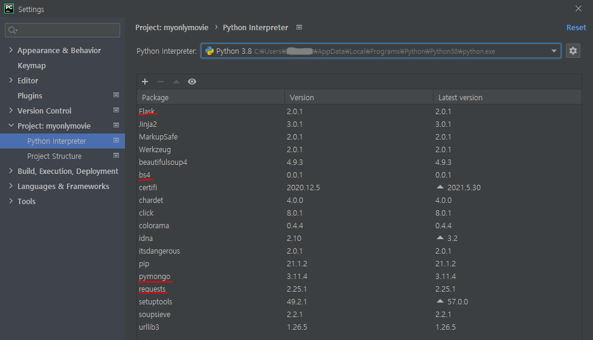Screen dimensions: 593x340
Task: Click project-level icon beside Project Structure
Action: 116,156
